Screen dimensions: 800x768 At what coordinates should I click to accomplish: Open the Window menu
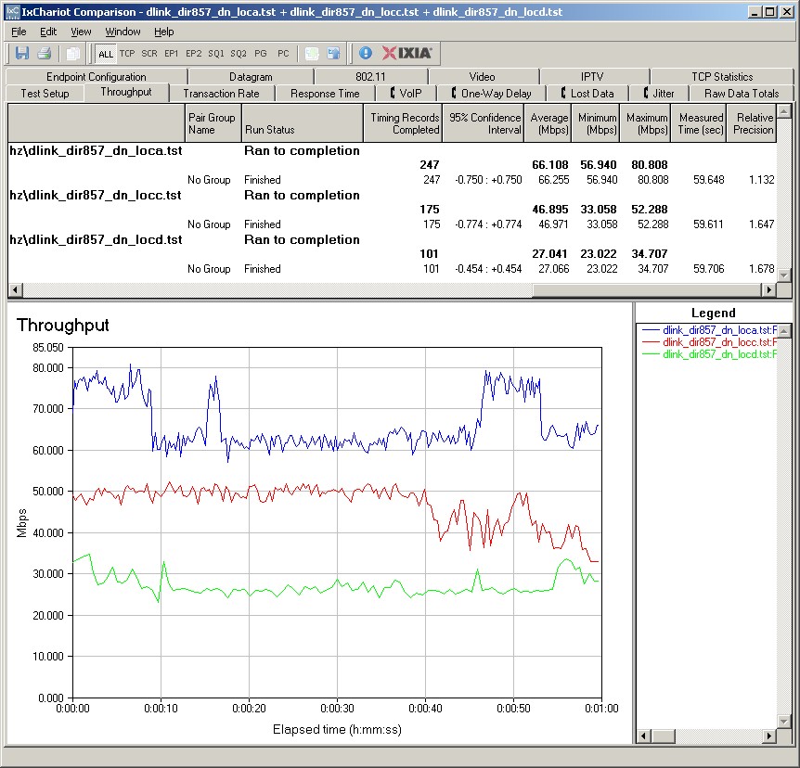pos(123,32)
